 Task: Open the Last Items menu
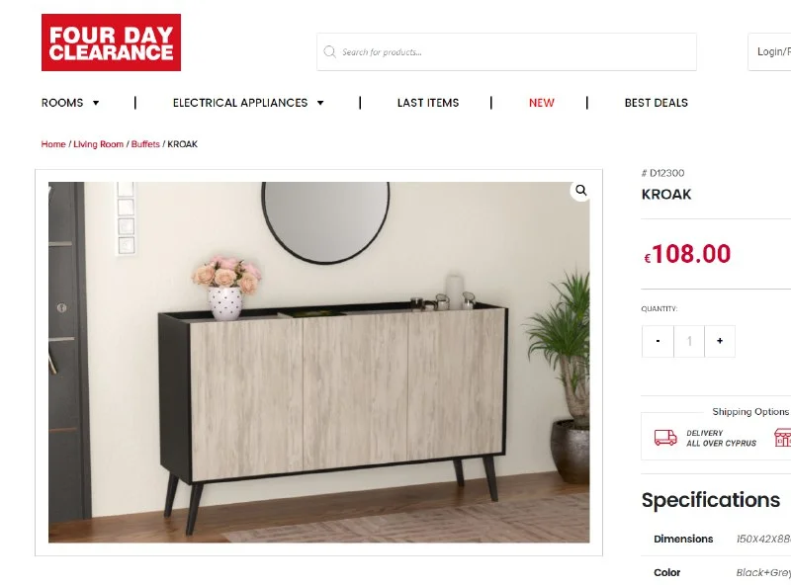[x=428, y=103]
